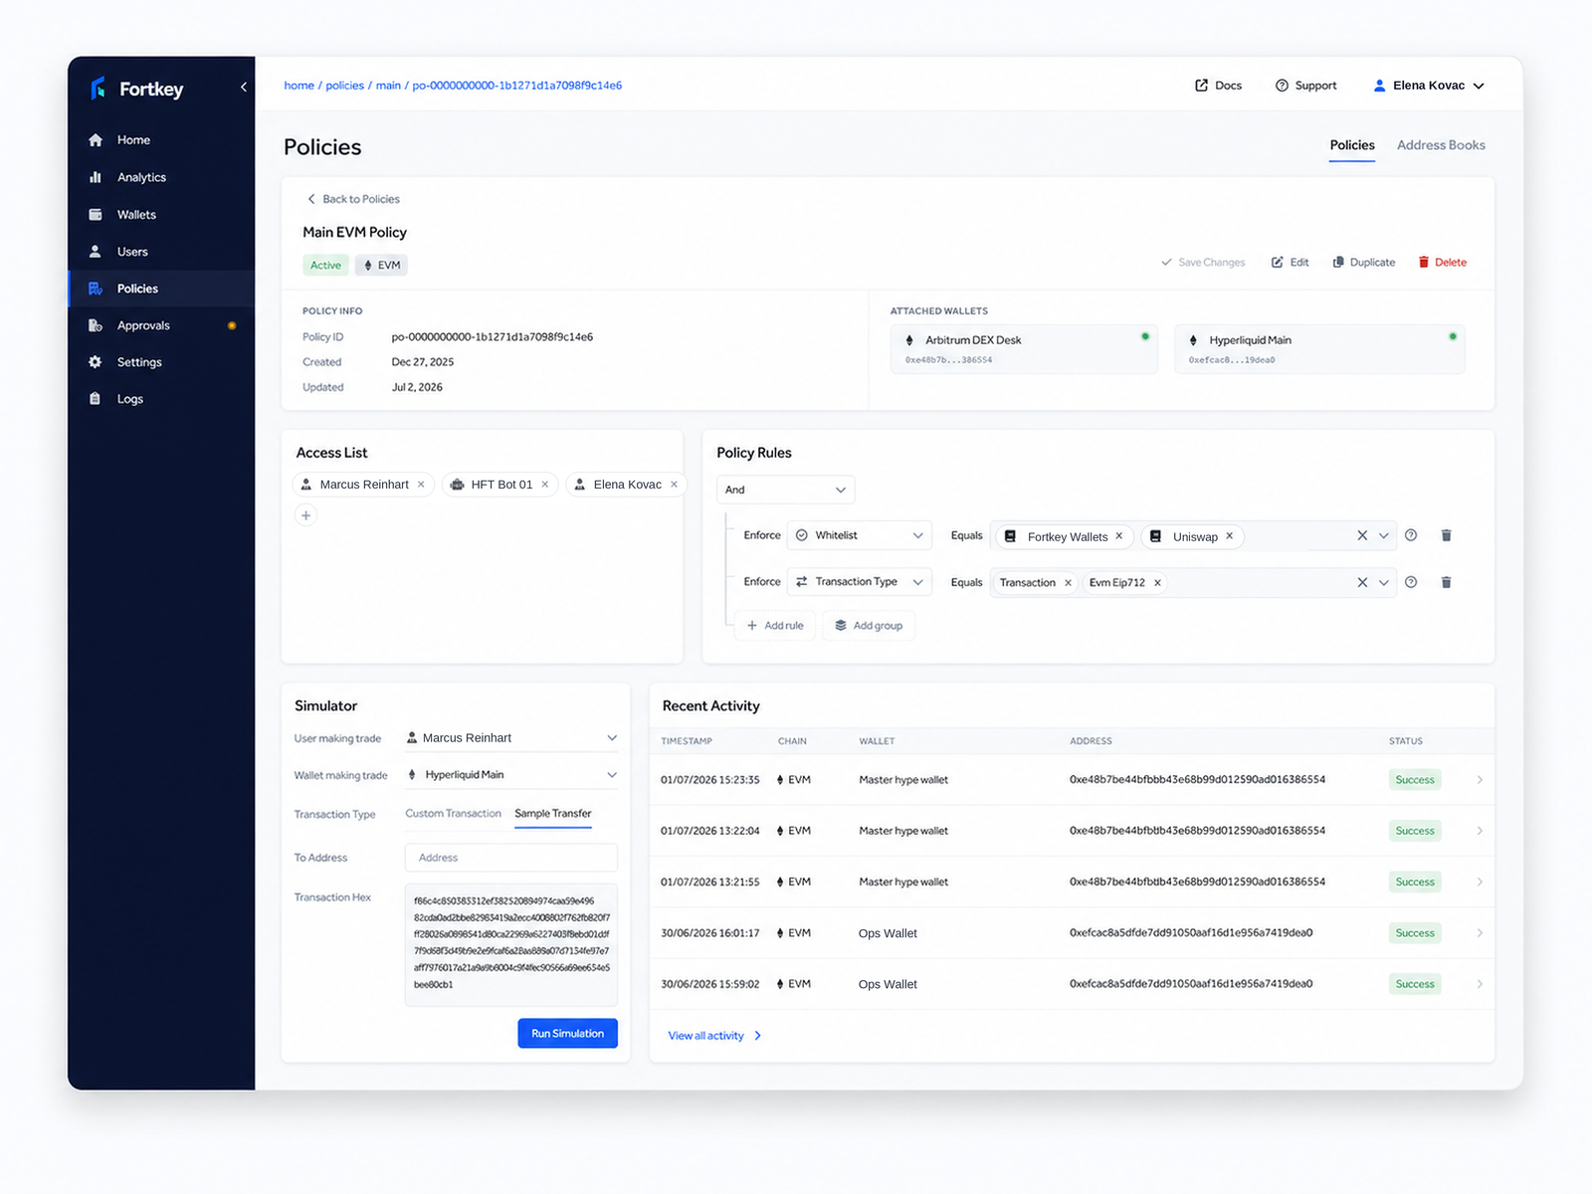Delete the Whitelist rule with the trash icon
This screenshot has height=1194, width=1592.
tap(1447, 535)
